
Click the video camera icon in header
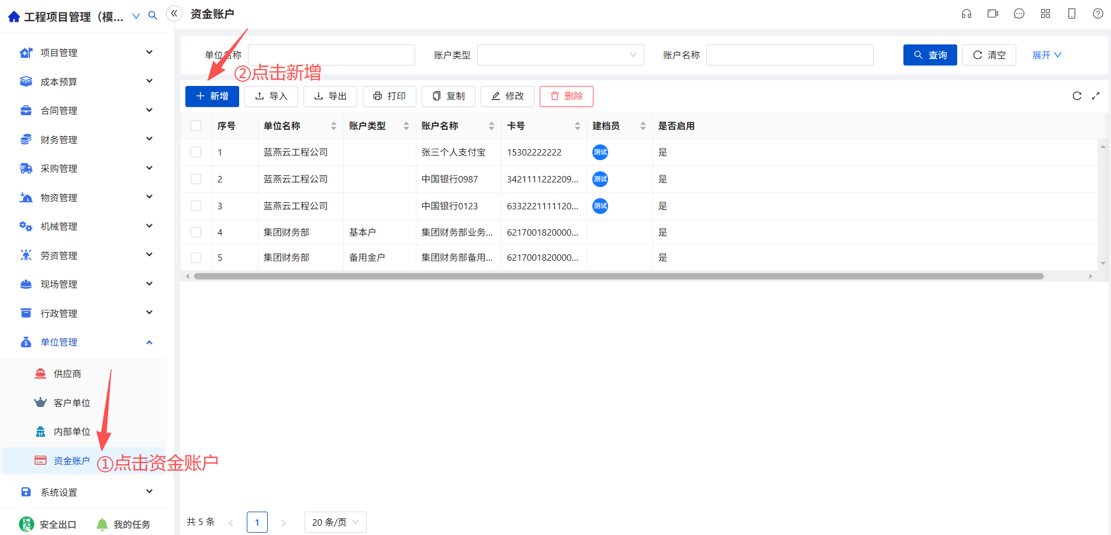(993, 13)
